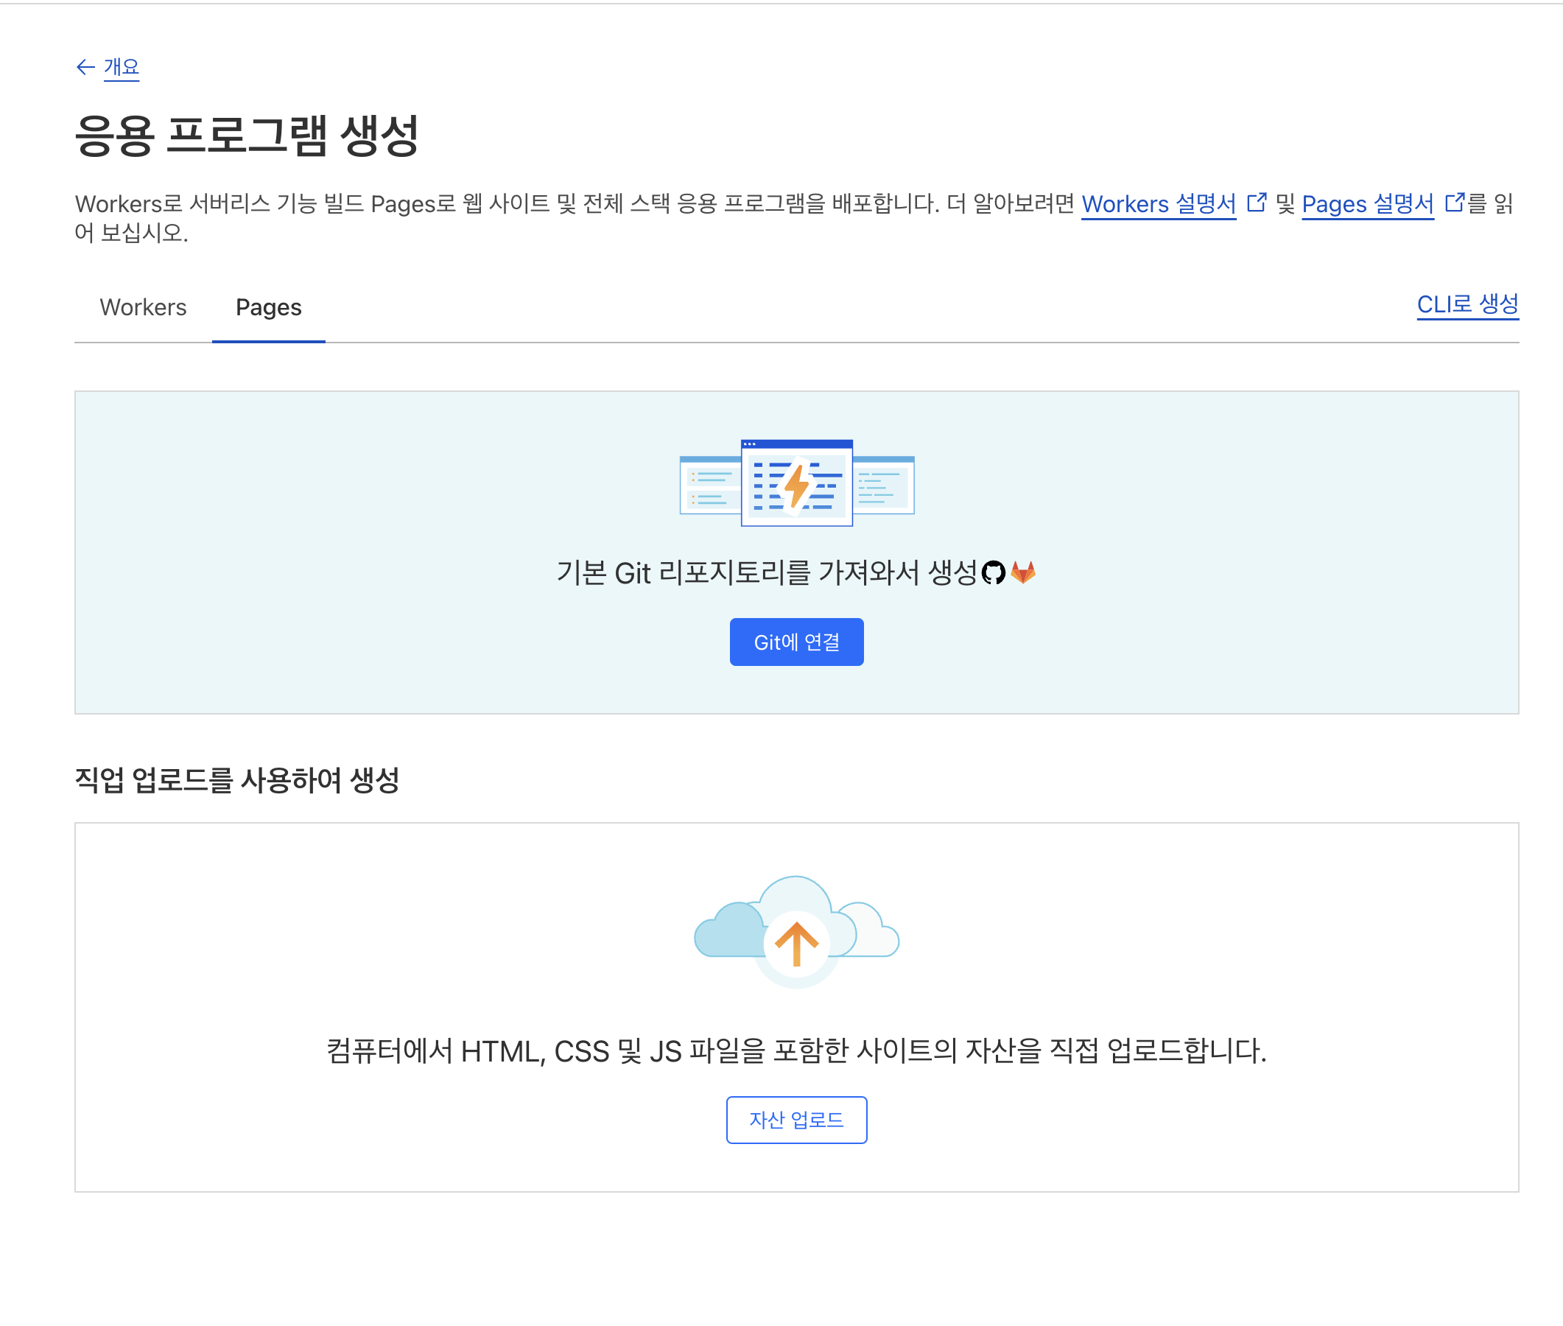Open the Pages 설명서 documentation link
This screenshot has width=1563, height=1326.
coord(1367,204)
